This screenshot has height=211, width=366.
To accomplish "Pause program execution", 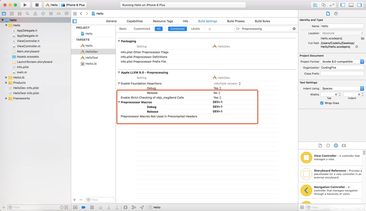I will [92, 207].
